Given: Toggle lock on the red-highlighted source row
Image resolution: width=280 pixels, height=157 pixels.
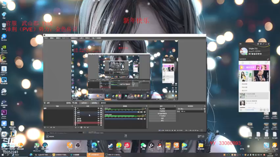Looking at the screenshot, I should coord(101,123).
